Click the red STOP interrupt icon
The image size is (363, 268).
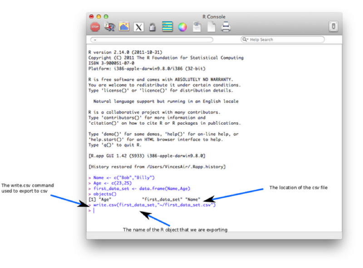point(95,27)
